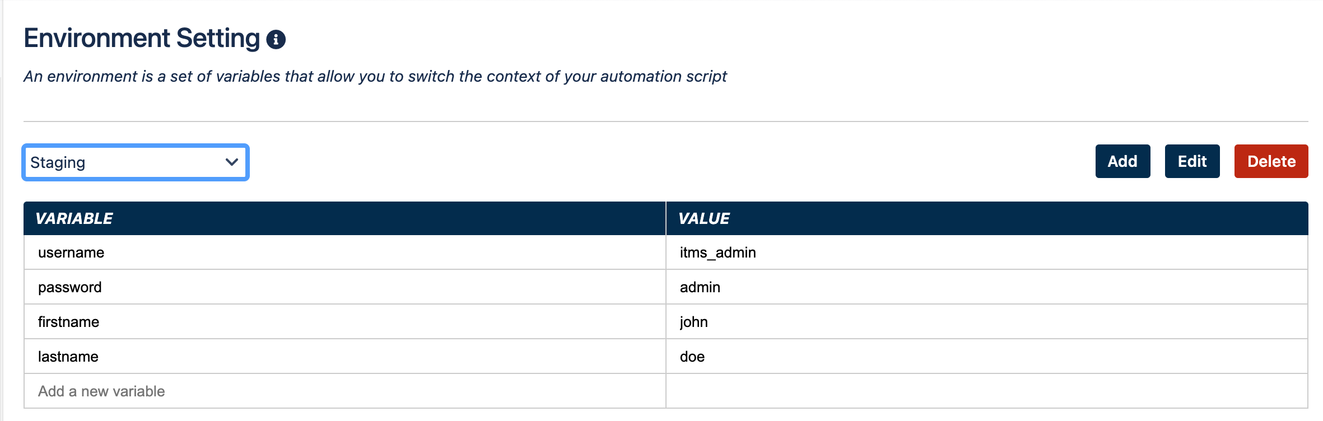The image size is (1323, 421).
Task: Select the itms_admin value cell
Action: [987, 252]
